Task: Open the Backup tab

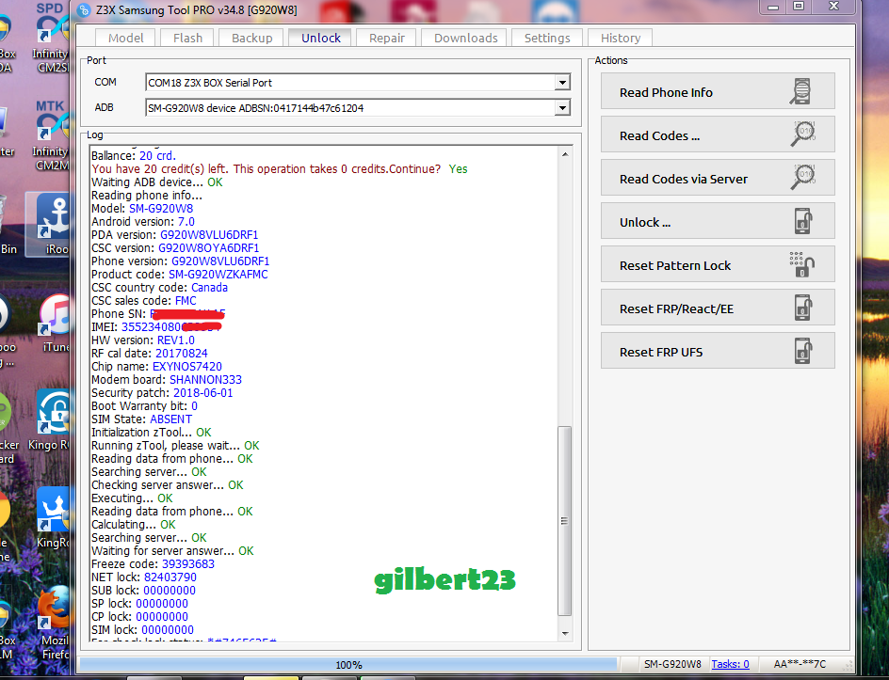Action: click(x=251, y=38)
